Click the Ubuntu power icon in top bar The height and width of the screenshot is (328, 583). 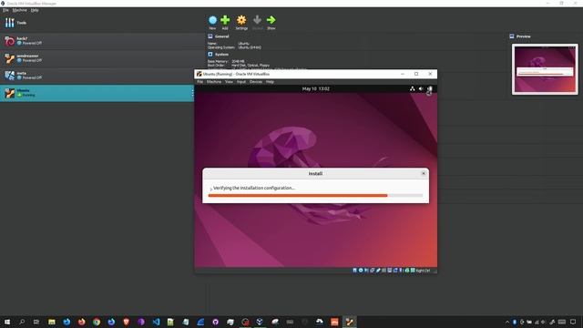click(x=429, y=89)
